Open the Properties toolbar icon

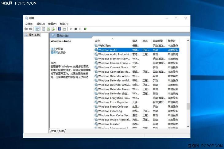click(44, 29)
